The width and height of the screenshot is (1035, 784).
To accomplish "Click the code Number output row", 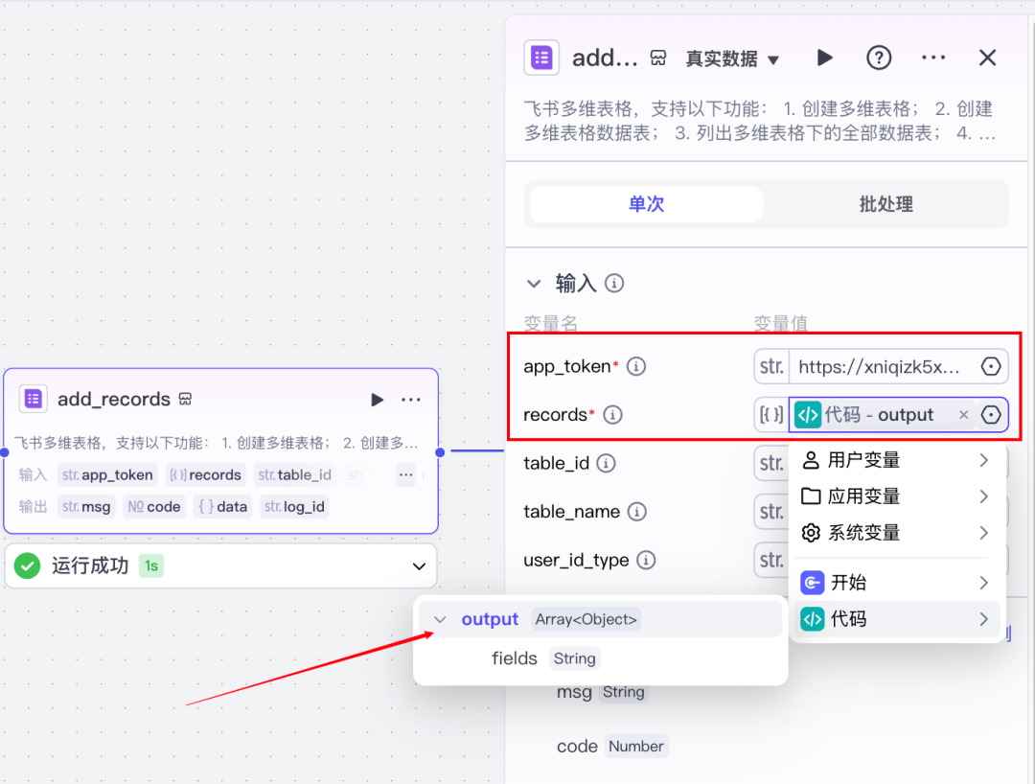I will [611, 747].
